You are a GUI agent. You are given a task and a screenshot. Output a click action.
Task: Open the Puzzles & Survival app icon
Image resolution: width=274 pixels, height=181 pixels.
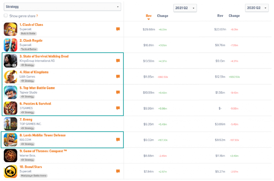(10, 108)
